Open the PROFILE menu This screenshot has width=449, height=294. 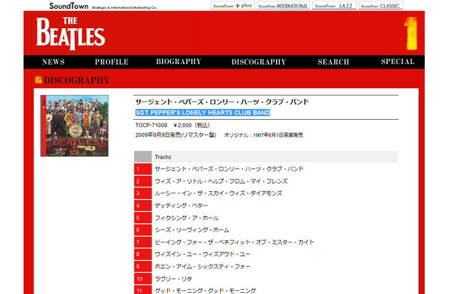[x=112, y=62]
